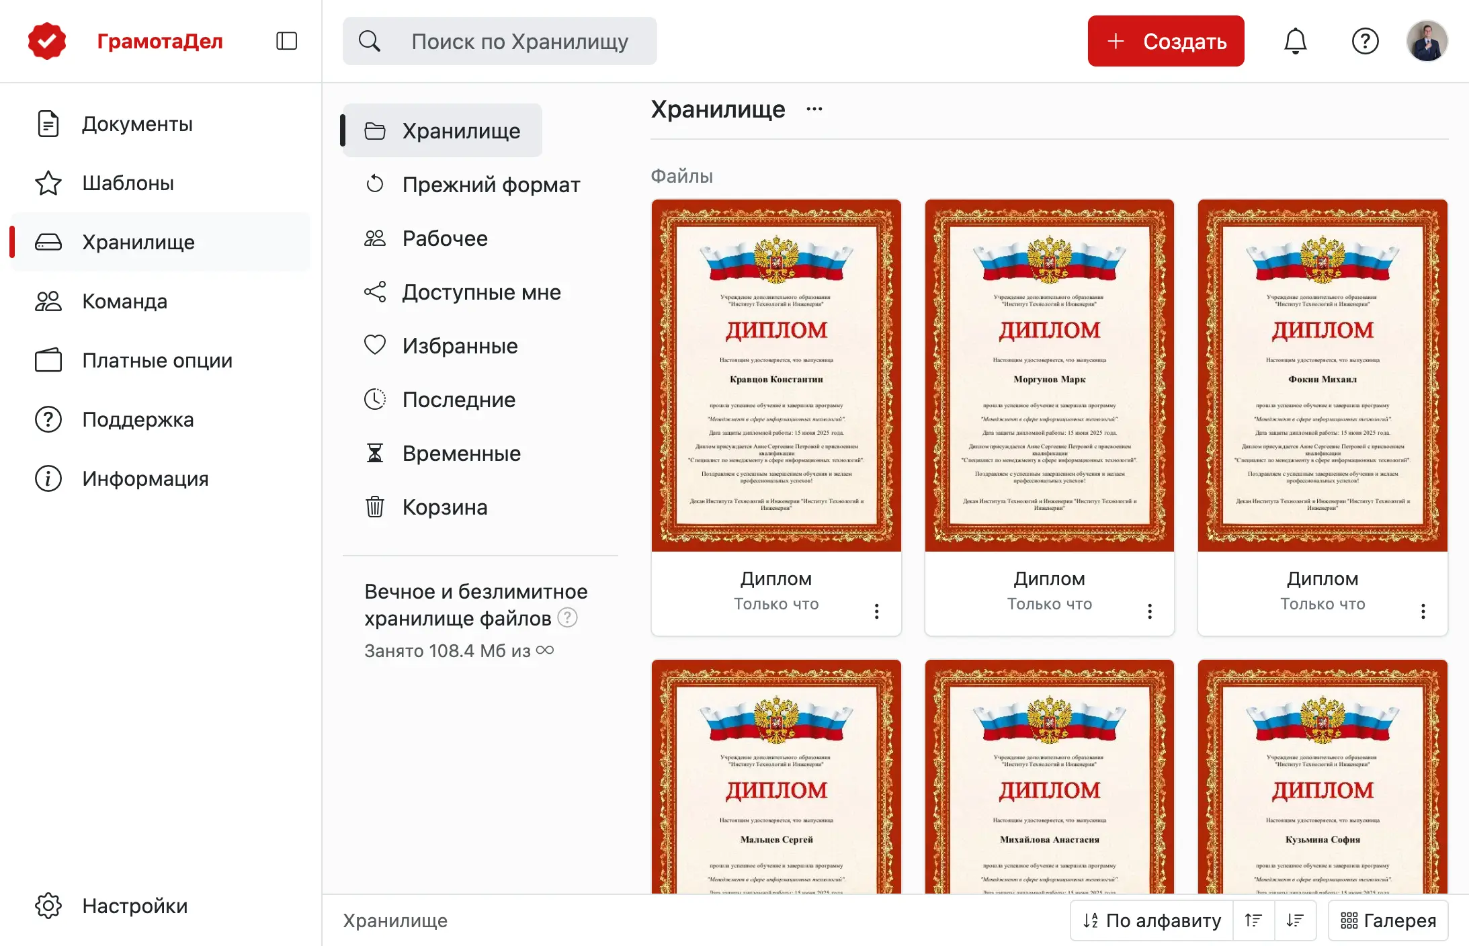Open the По алфавиту sort dropdown
The height and width of the screenshot is (946, 1469).
tap(1152, 920)
